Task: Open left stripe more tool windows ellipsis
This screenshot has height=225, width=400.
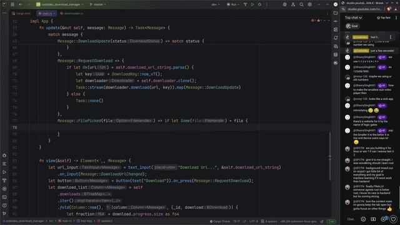Action: pyautogui.click(x=4, y=12)
